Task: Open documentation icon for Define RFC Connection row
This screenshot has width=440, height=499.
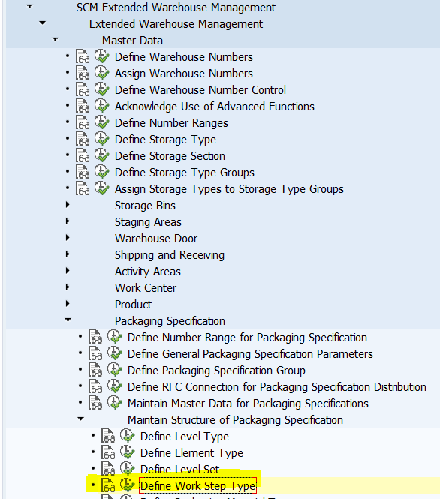Action: [95, 387]
